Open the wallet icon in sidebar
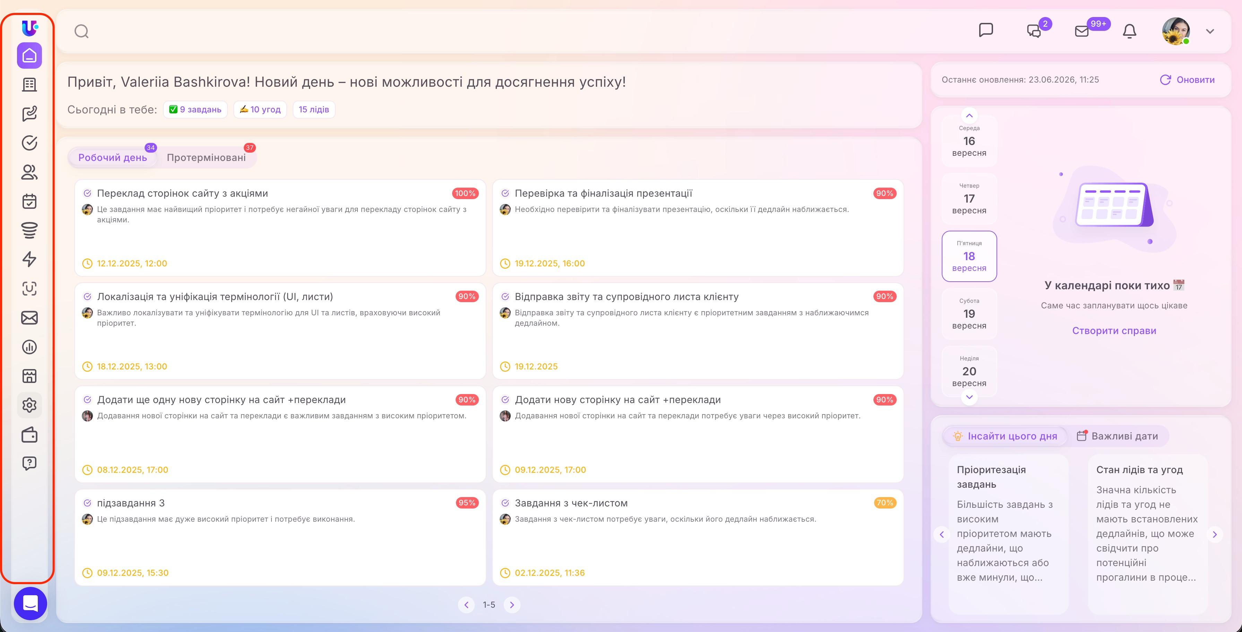1242x632 pixels. pos(29,435)
